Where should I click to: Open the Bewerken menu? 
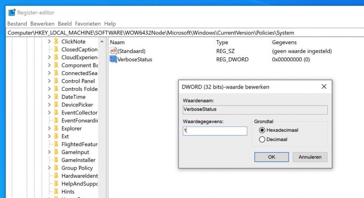click(42, 24)
